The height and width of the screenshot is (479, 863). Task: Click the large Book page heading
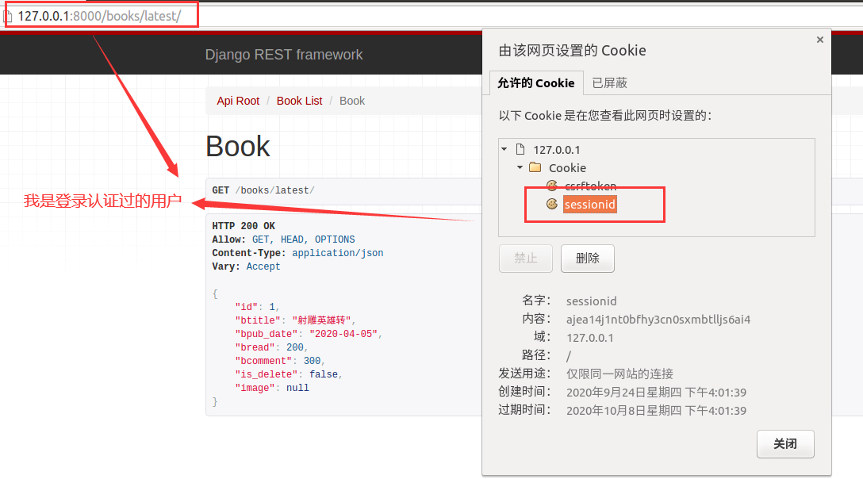[x=238, y=147]
